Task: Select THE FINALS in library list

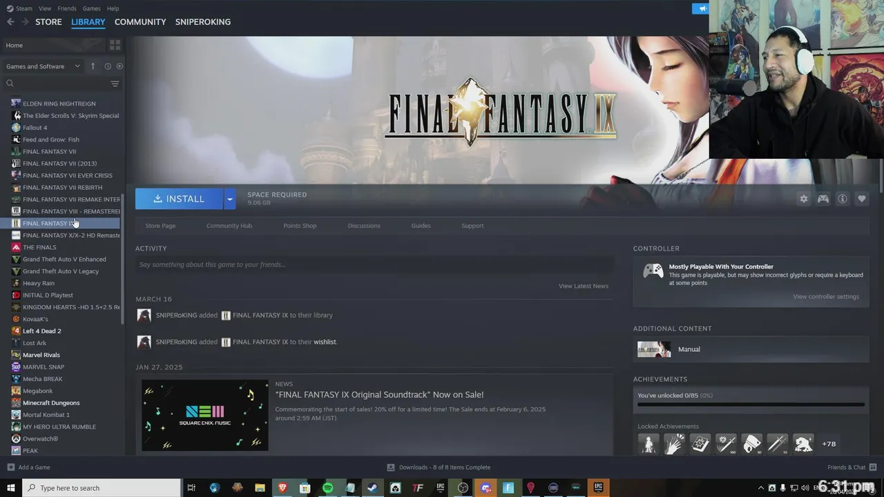Action: point(39,247)
